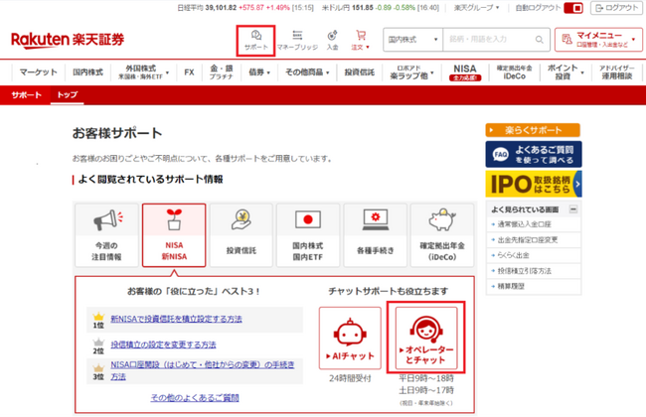Select the 各種手続き laptop tile
Viewport: 646px width, 417px height.
point(376,235)
